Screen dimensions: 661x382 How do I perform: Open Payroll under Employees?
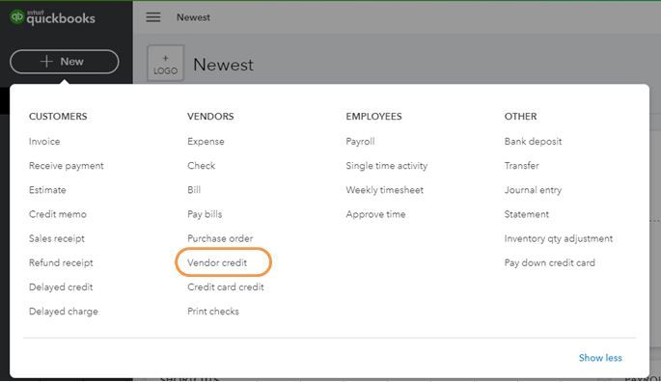tap(360, 141)
